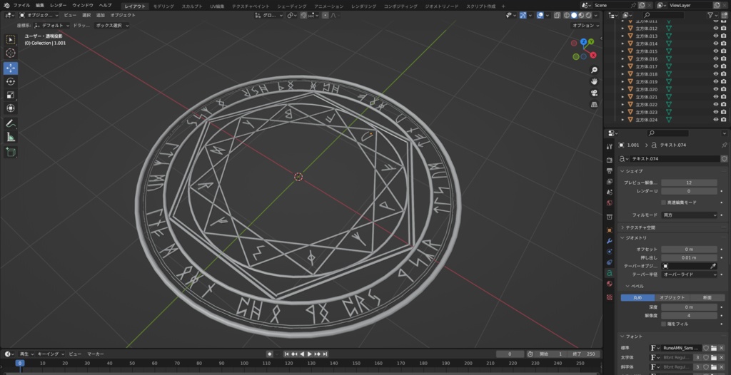Screen dimensions: 731x375
Task: Select 断面 bevel mode button
Action: pos(707,298)
